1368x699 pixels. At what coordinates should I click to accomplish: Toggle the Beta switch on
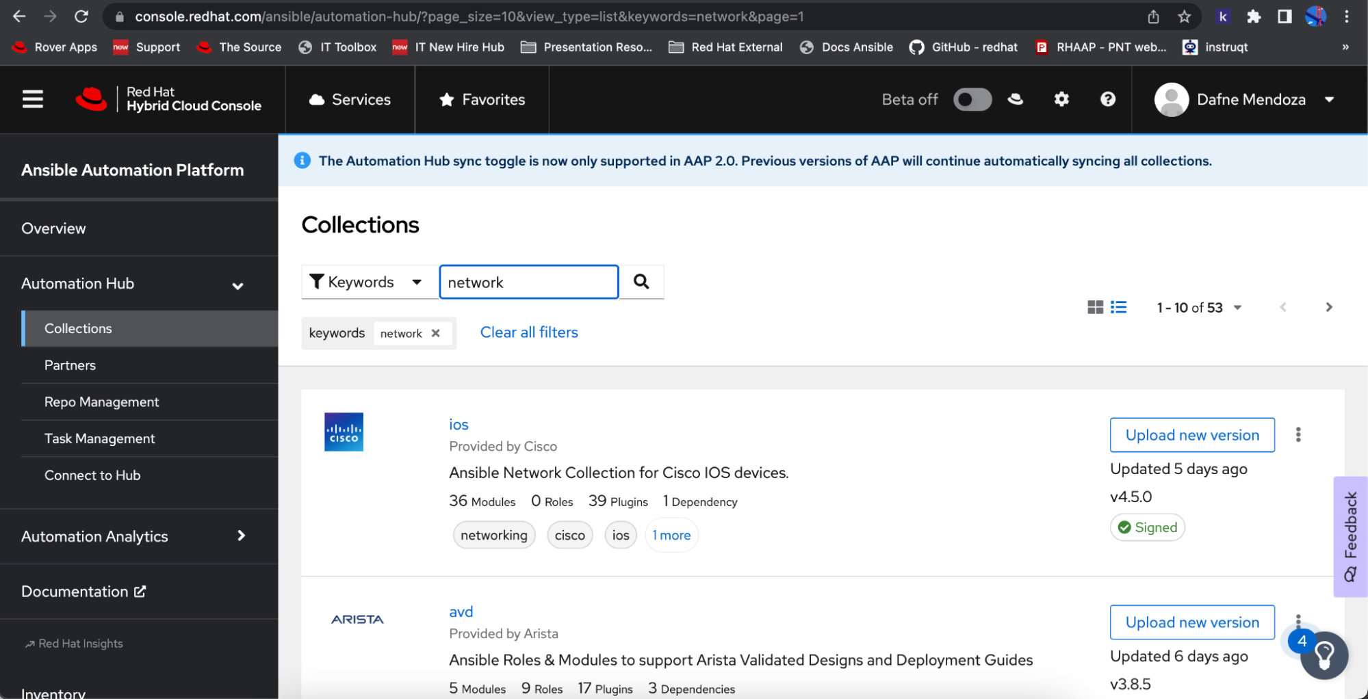point(972,100)
